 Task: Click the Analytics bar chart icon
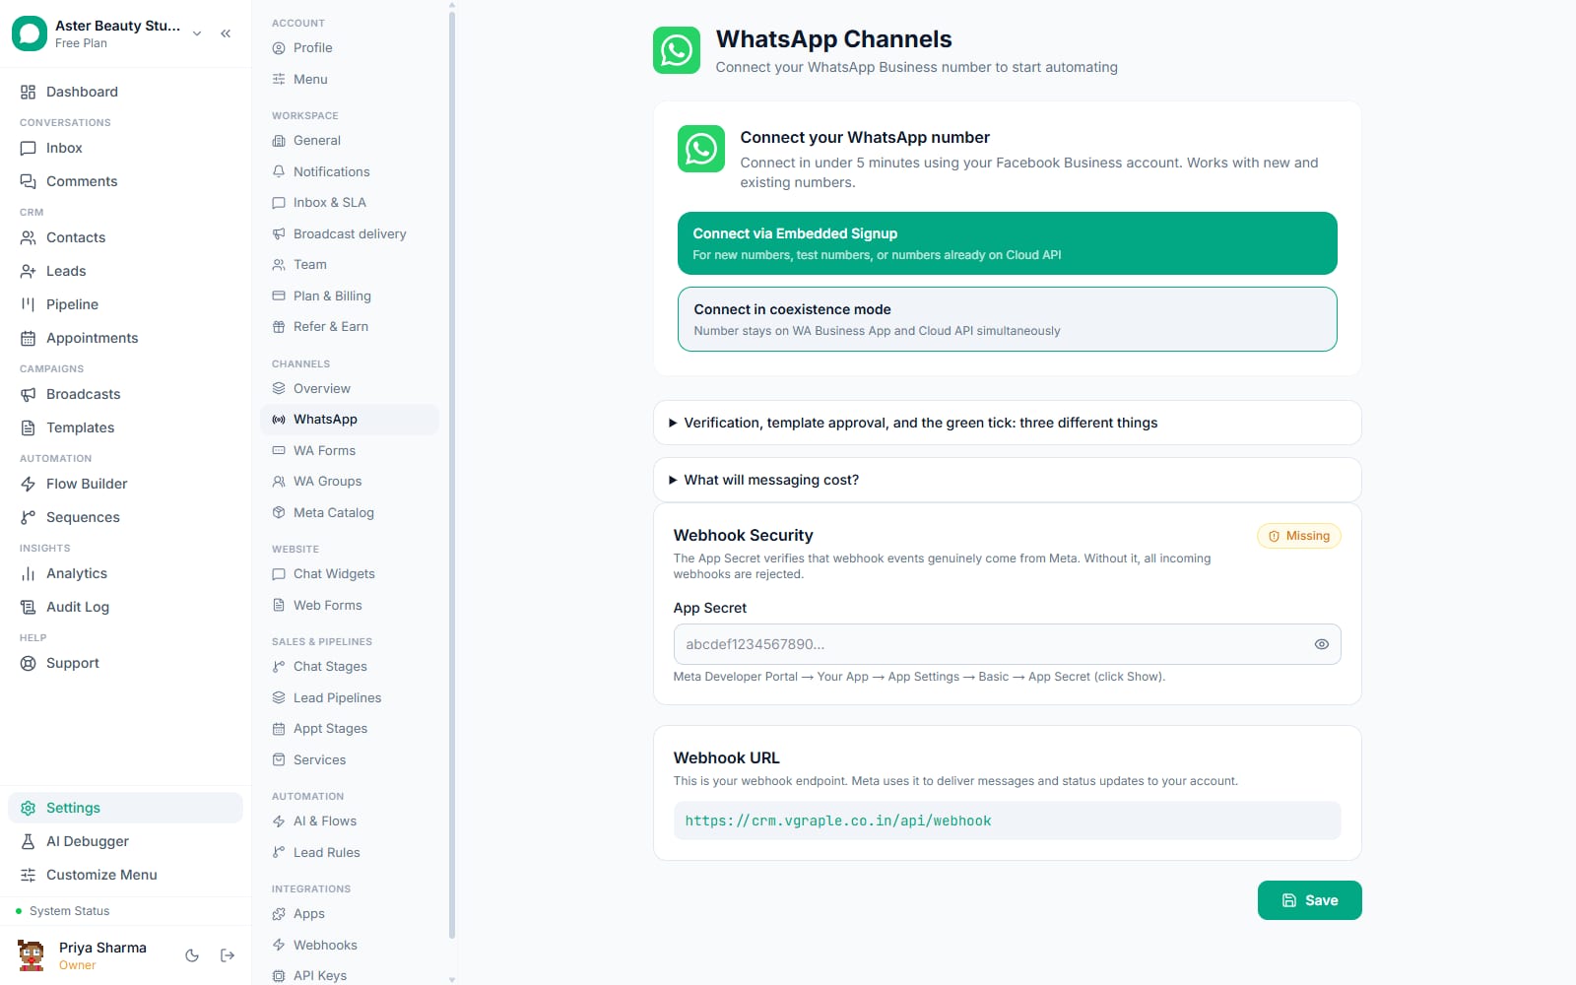click(28, 573)
